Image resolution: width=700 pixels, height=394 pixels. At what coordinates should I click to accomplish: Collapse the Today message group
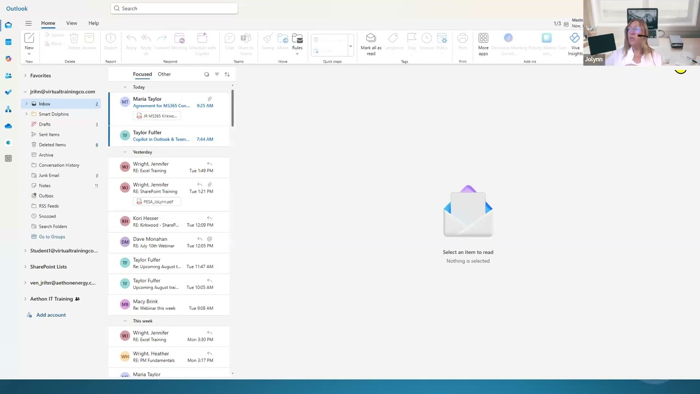125,87
